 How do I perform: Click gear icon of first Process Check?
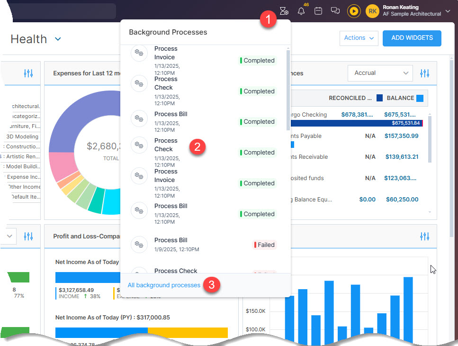point(139,83)
